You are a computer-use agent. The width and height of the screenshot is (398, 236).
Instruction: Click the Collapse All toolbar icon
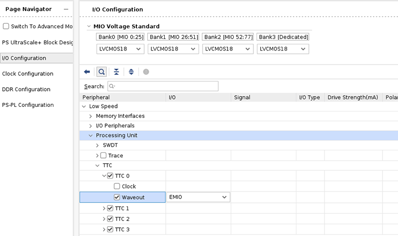(x=117, y=72)
